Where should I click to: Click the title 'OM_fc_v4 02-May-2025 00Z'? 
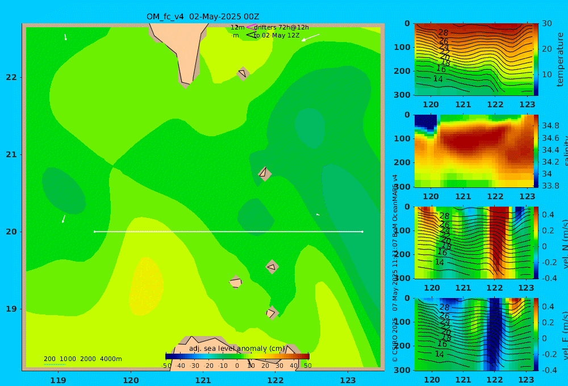point(203,16)
